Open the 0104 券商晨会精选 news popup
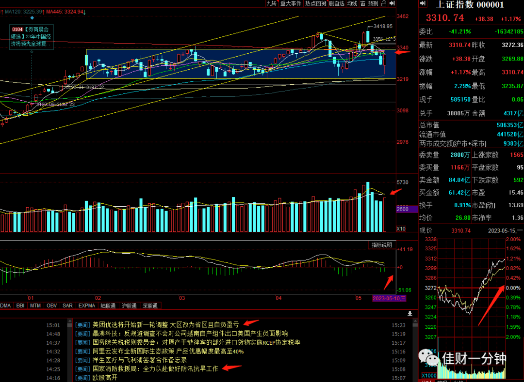524x382 pixels. (32, 37)
